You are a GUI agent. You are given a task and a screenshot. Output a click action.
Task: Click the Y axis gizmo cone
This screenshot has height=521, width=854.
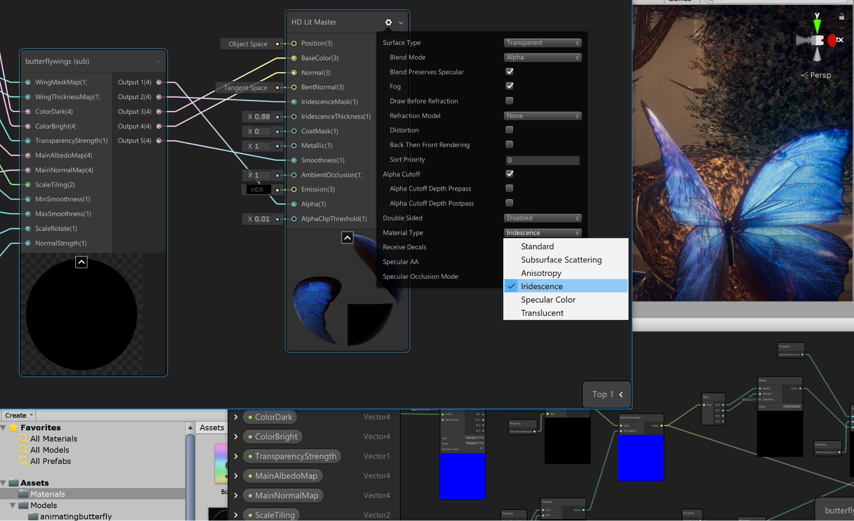tap(817, 26)
